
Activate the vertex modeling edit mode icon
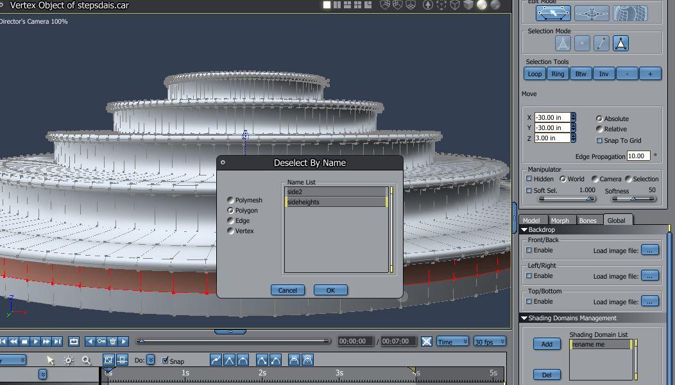553,13
